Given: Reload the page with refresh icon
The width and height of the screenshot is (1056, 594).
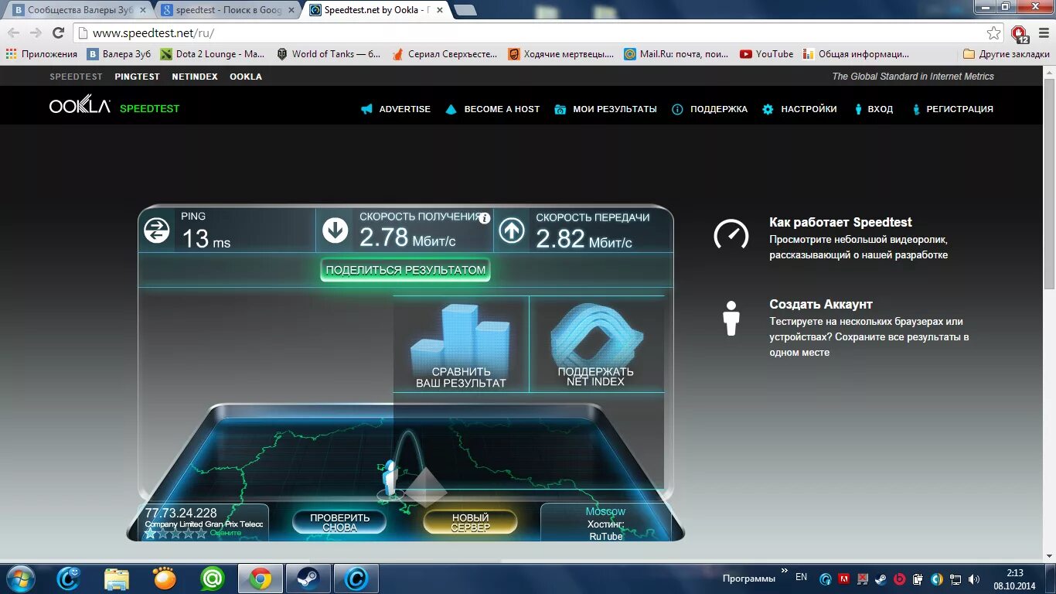Looking at the screenshot, I should click(58, 33).
